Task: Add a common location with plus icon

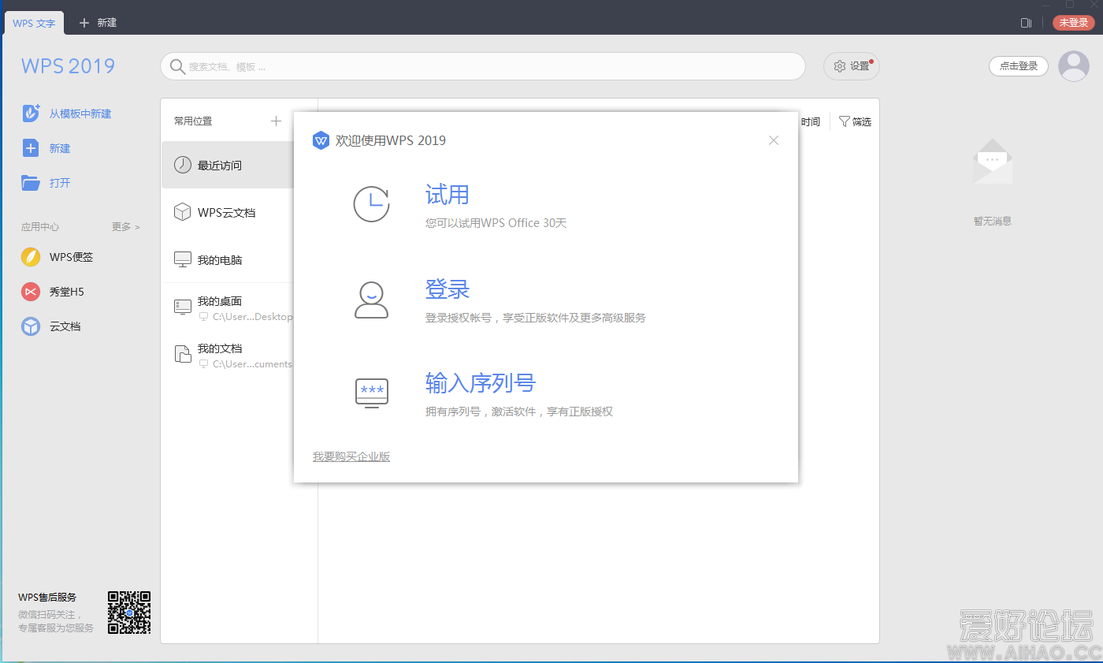Action: pyautogui.click(x=276, y=121)
